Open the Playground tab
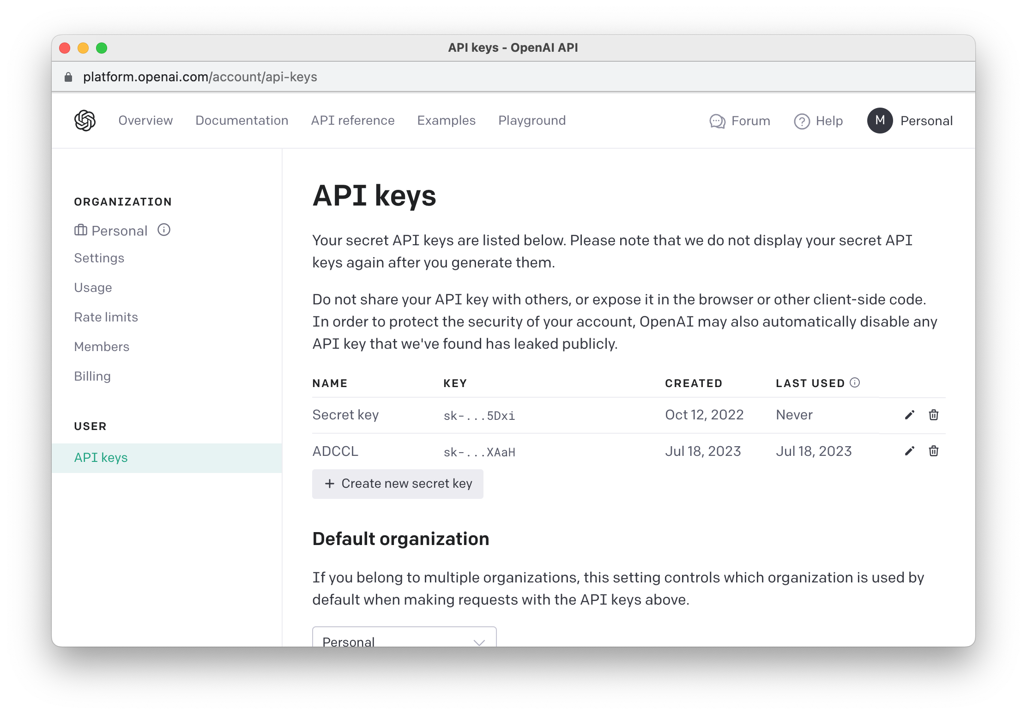 [532, 121]
